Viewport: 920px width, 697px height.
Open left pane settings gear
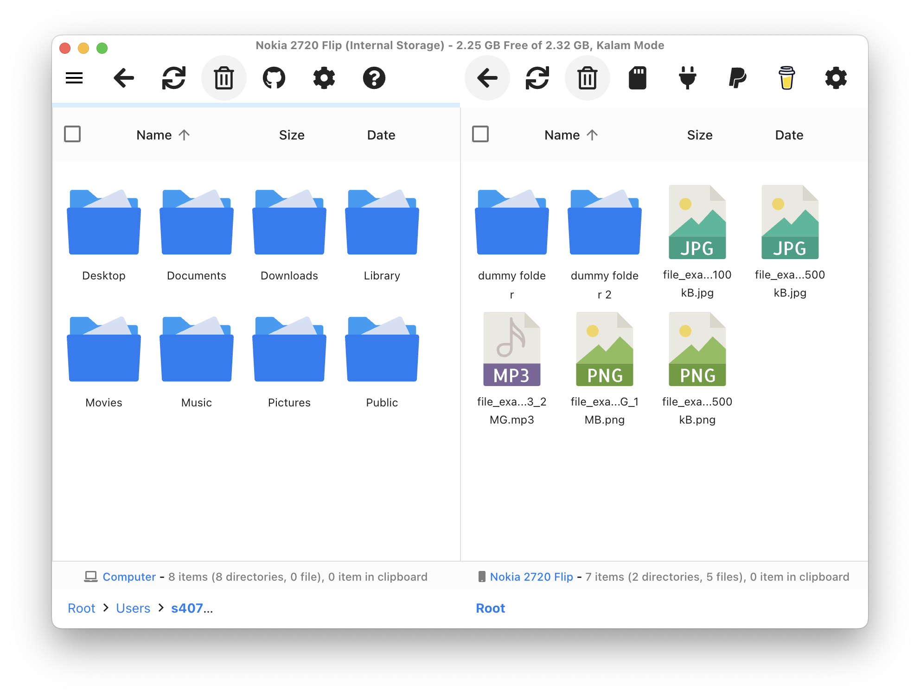point(324,78)
